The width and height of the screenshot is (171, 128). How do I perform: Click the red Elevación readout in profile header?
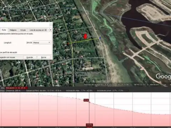tap(17, 88)
